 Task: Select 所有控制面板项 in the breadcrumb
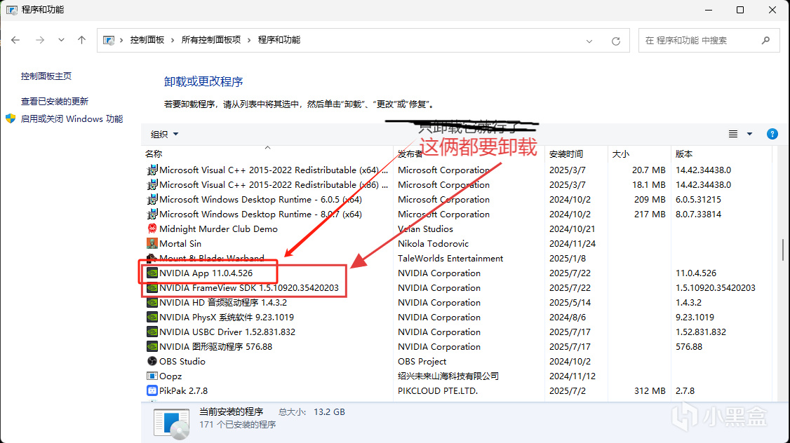pyautogui.click(x=211, y=40)
